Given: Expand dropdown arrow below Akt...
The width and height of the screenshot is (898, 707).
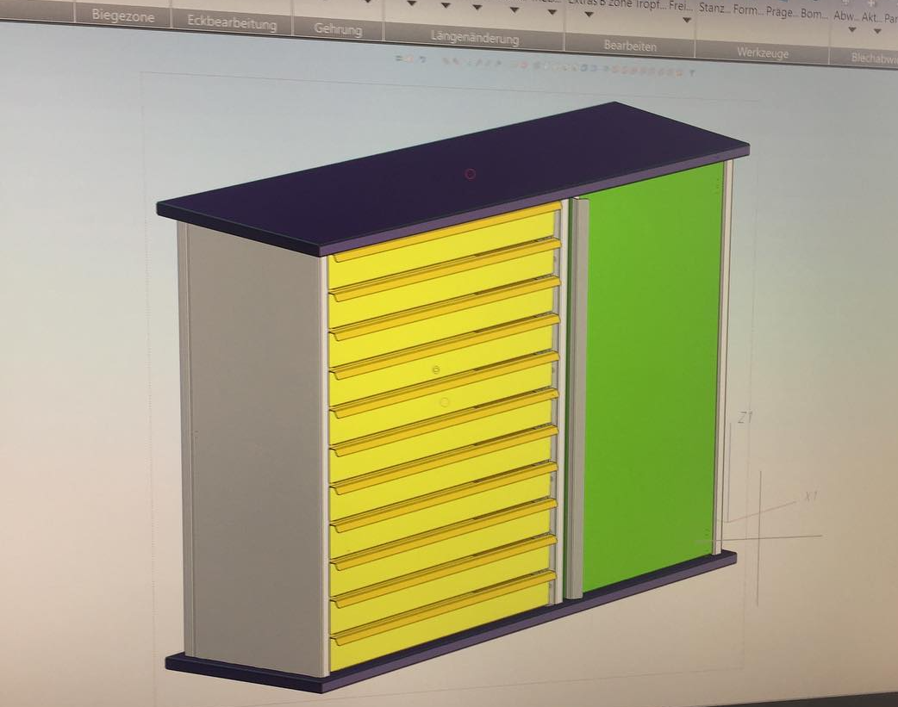Looking at the screenshot, I should tap(877, 31).
